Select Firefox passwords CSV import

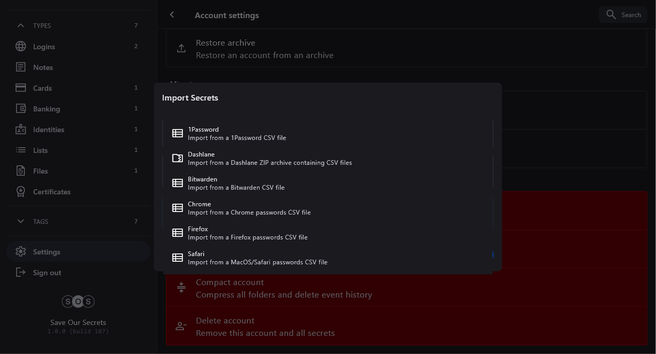pos(327,233)
